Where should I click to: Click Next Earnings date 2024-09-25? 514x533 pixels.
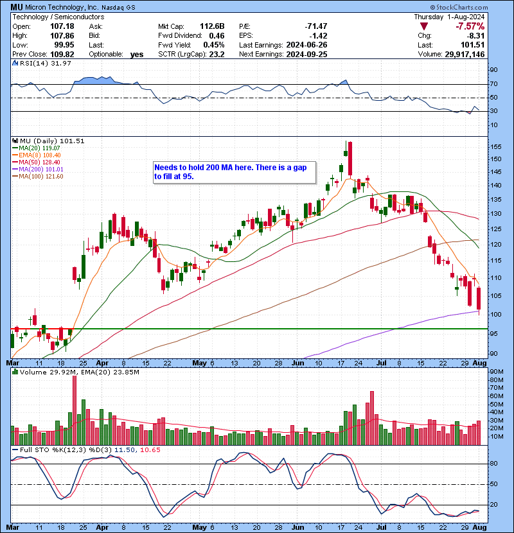[x=306, y=54]
